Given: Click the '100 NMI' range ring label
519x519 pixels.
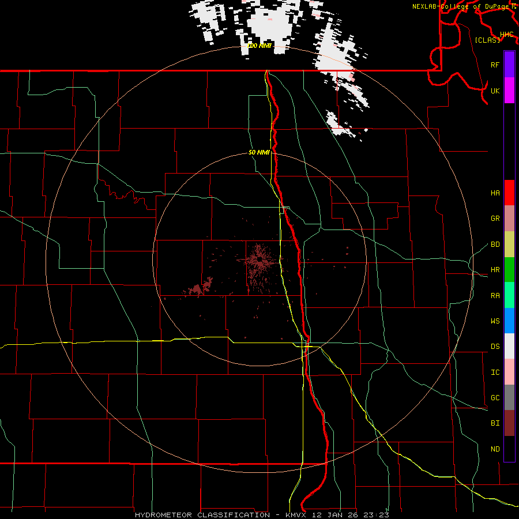Looking at the screenshot, I should (x=259, y=46).
